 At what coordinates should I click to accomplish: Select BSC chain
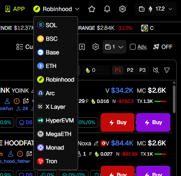[55, 39]
